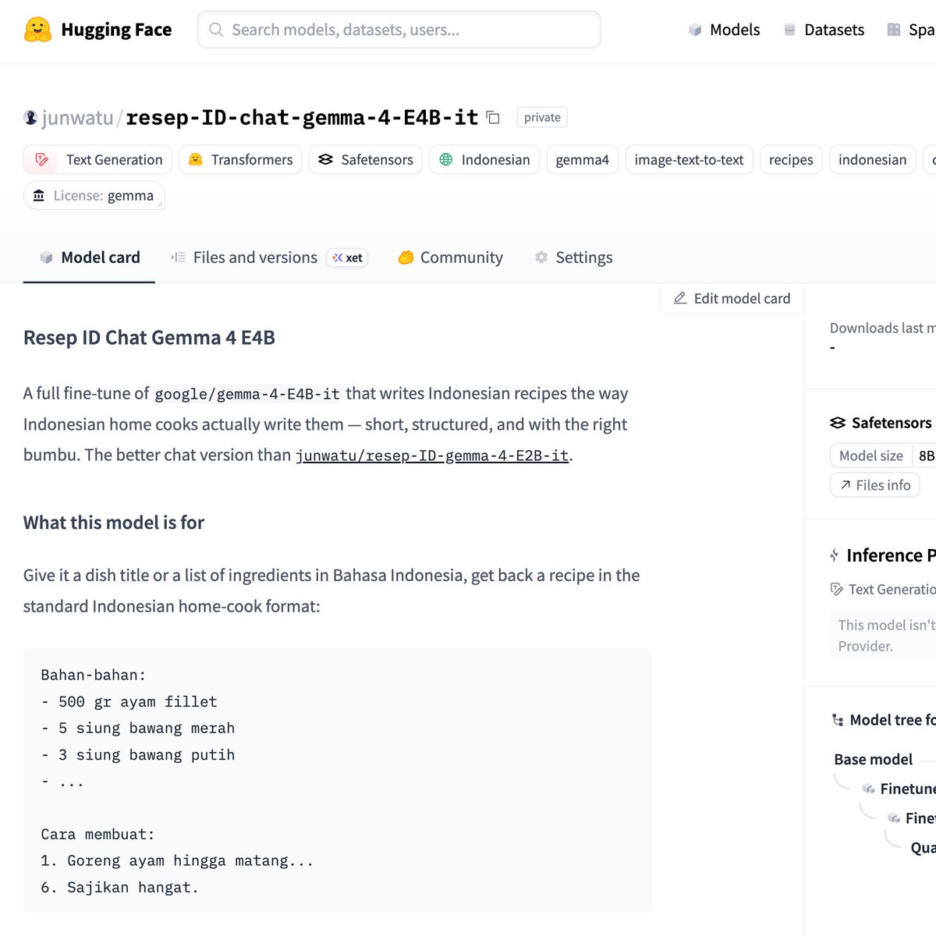Click the Models cube icon
Screen dimensions: 936x936
695,30
